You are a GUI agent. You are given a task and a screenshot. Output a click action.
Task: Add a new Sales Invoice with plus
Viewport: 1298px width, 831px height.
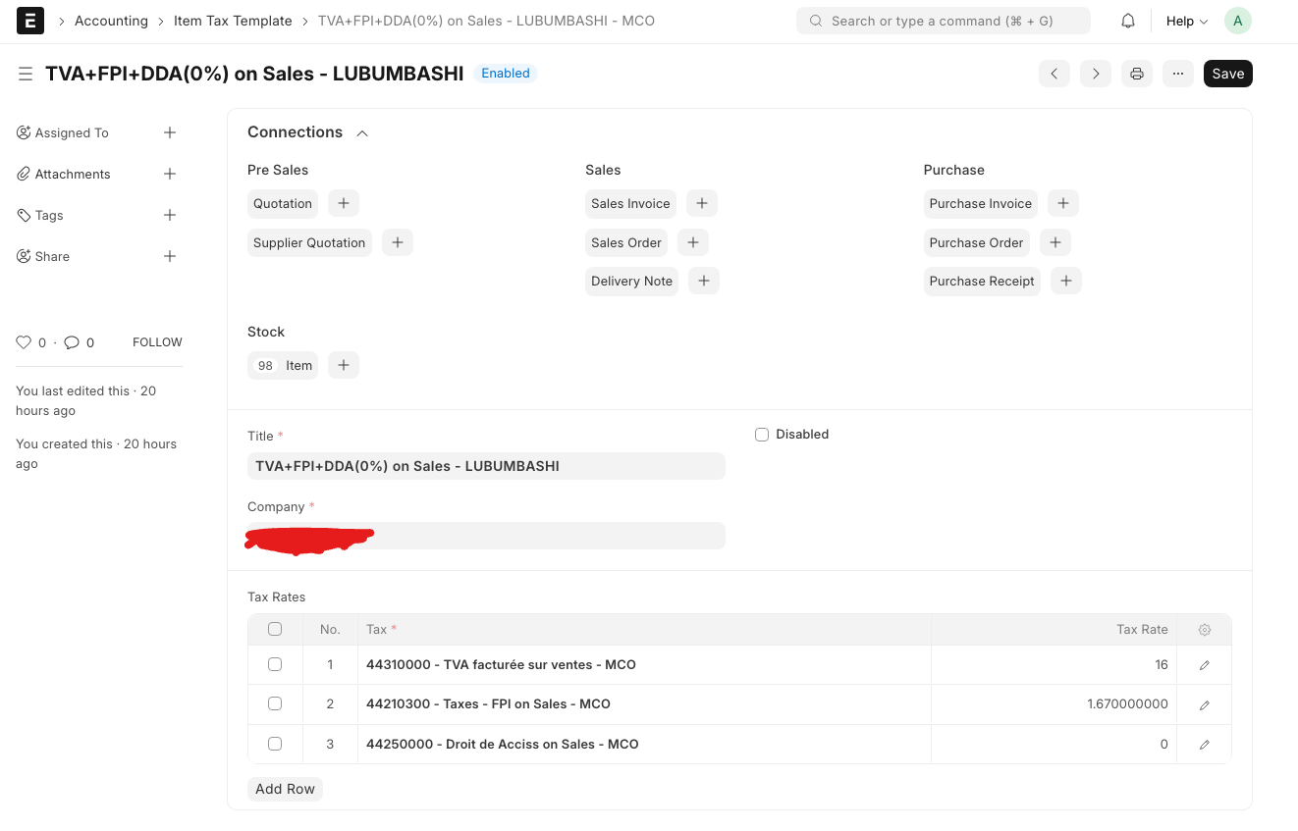point(701,203)
